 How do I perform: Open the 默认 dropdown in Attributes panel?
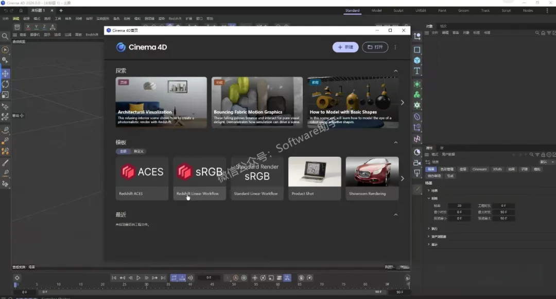pyautogui.click(x=546, y=162)
